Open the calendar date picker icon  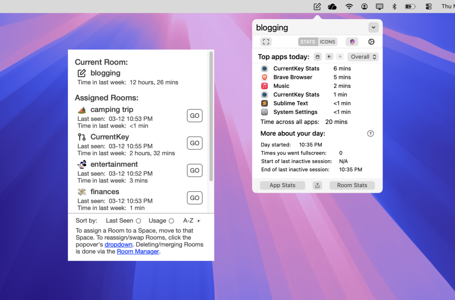[x=318, y=57]
